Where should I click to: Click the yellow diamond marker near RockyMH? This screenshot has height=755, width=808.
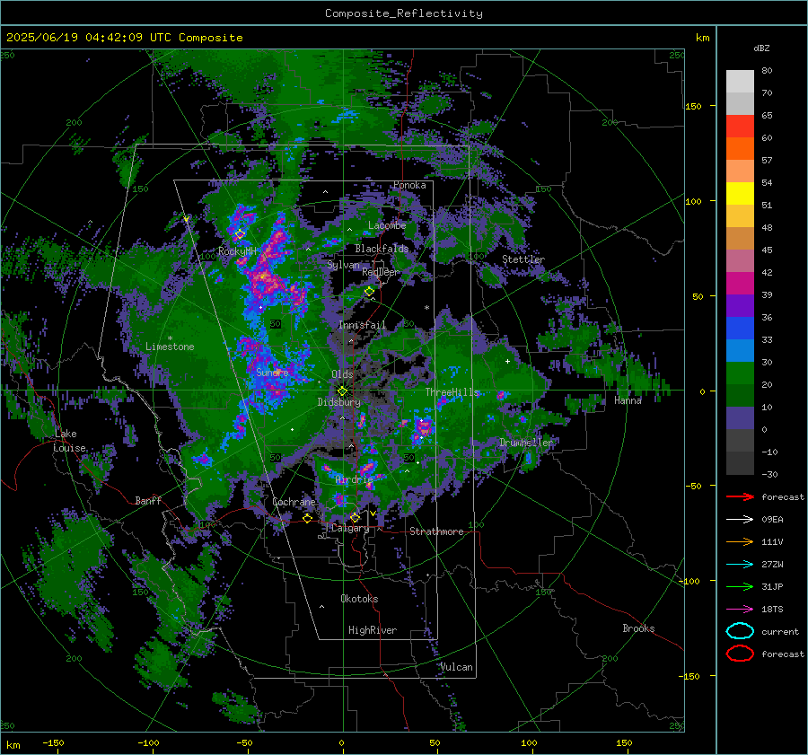point(240,234)
